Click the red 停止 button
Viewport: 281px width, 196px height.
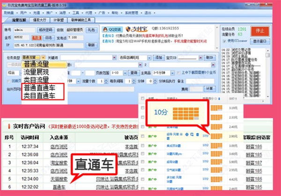click(260, 31)
